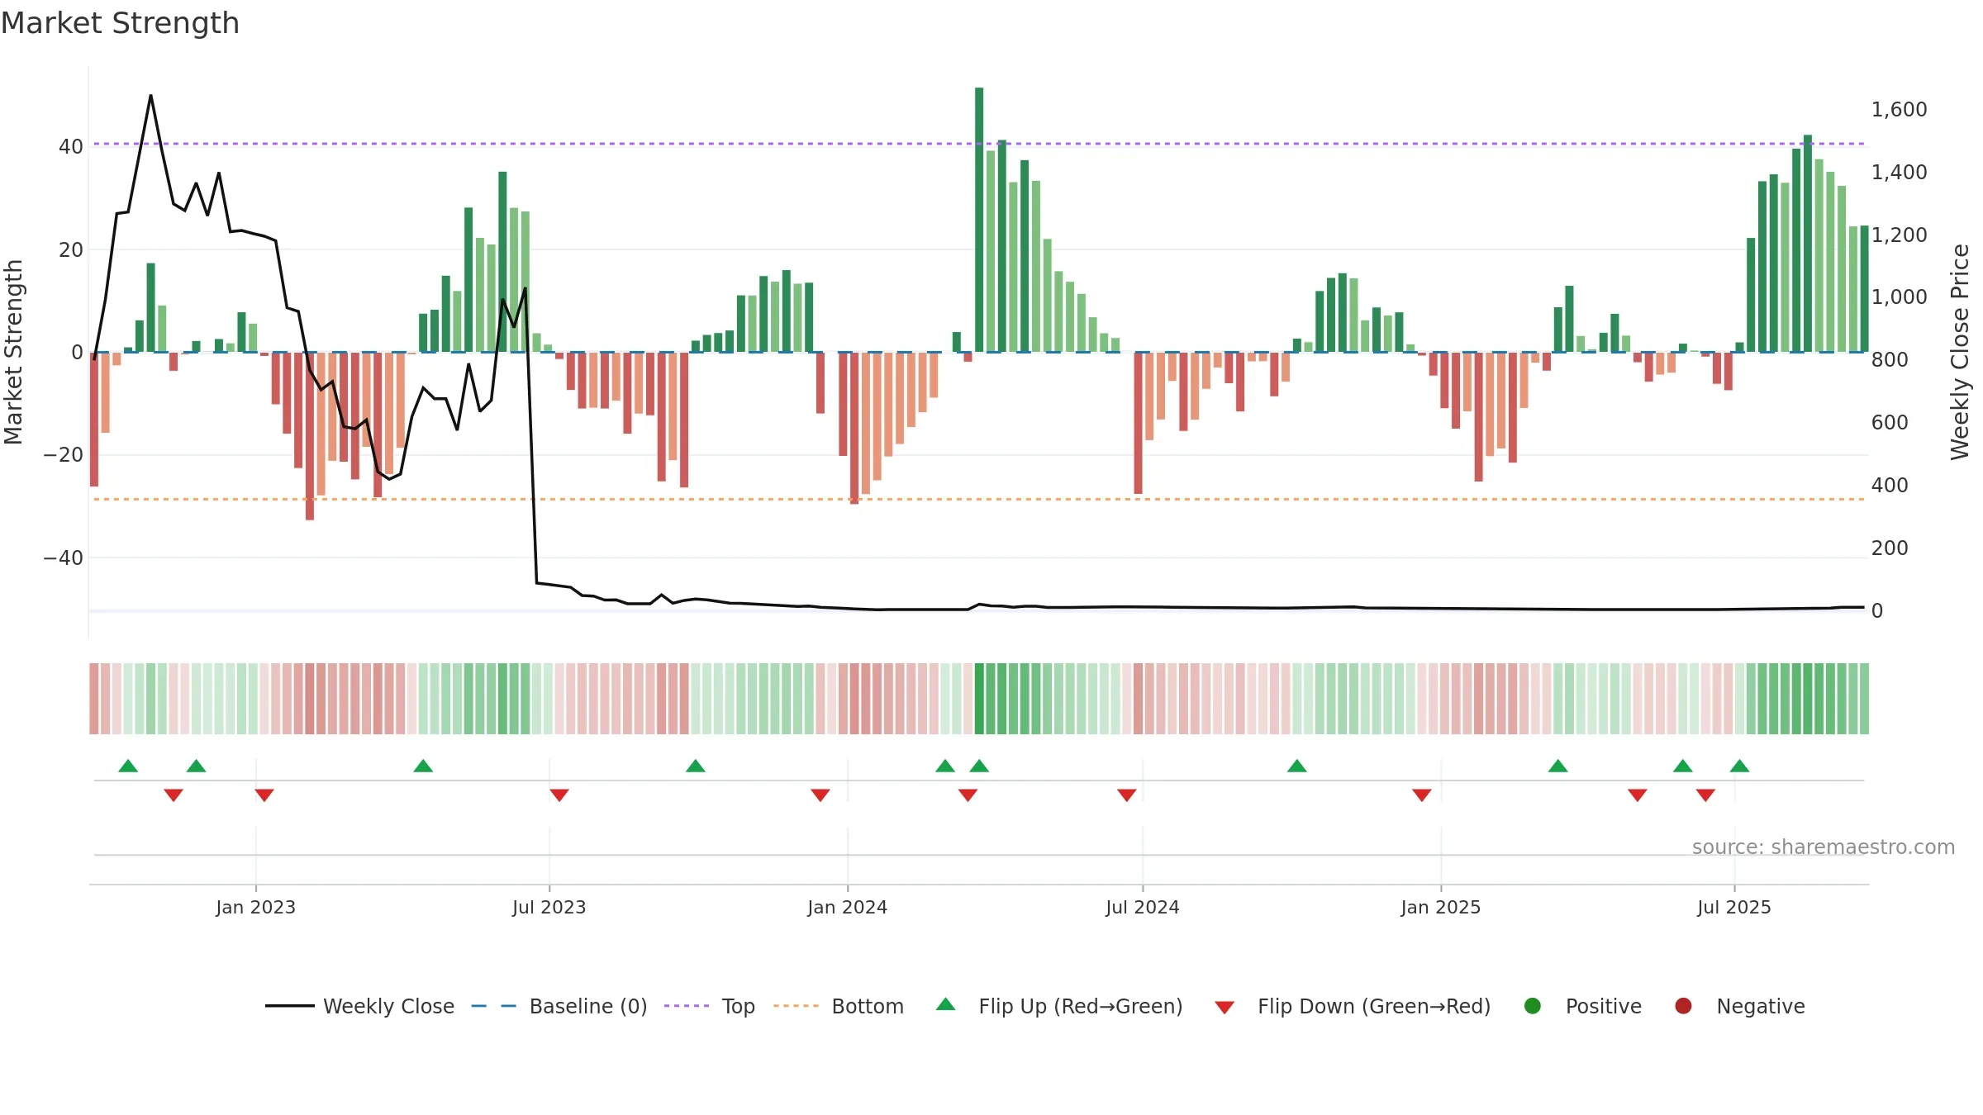Toggle the Bottom legend entry
The image size is (1983, 1115).
[839, 1006]
